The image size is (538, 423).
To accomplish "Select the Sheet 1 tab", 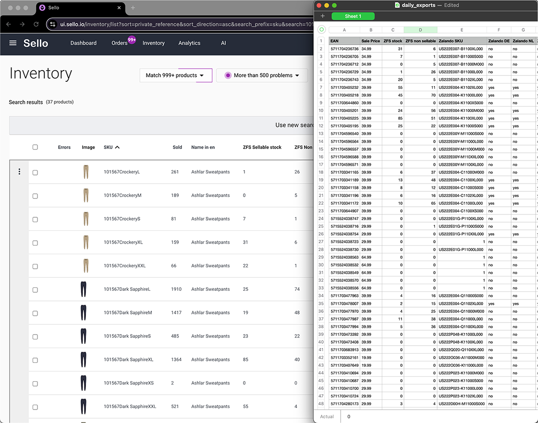I will (x=353, y=16).
